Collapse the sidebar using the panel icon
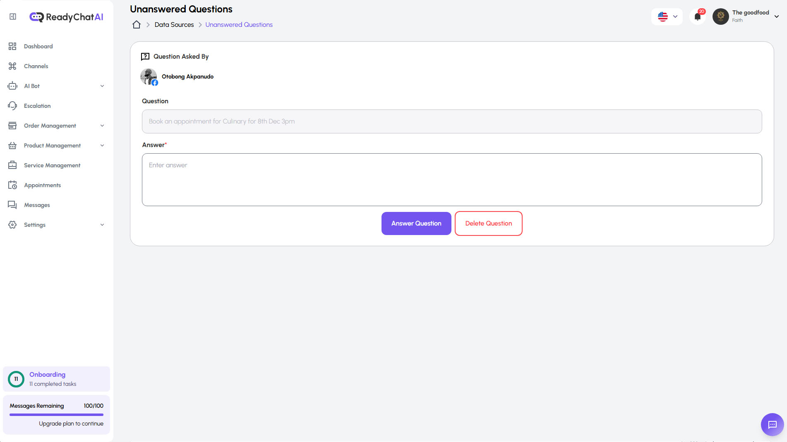 click(12, 16)
